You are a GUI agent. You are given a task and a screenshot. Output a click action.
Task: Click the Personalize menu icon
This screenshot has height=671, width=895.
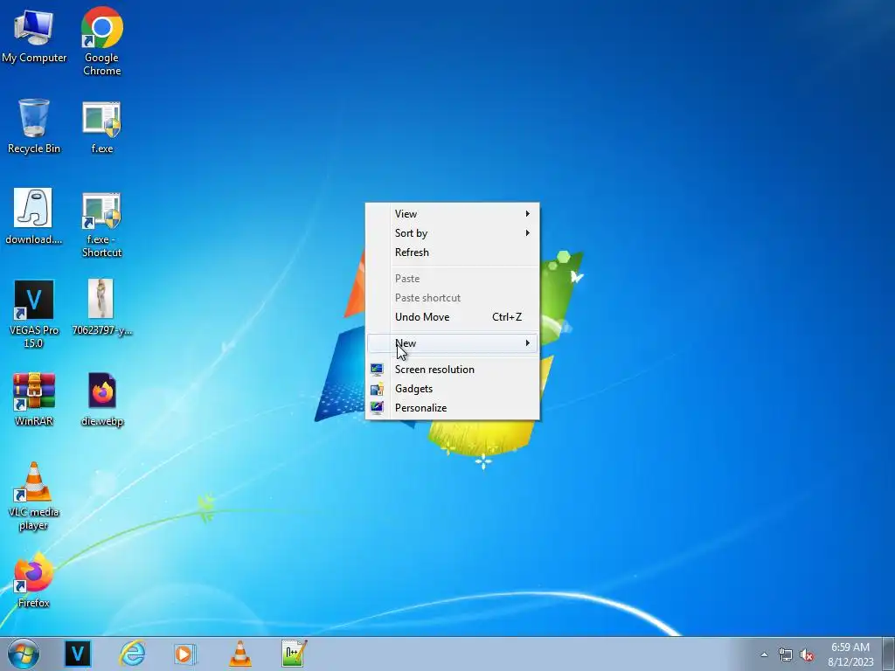click(377, 407)
